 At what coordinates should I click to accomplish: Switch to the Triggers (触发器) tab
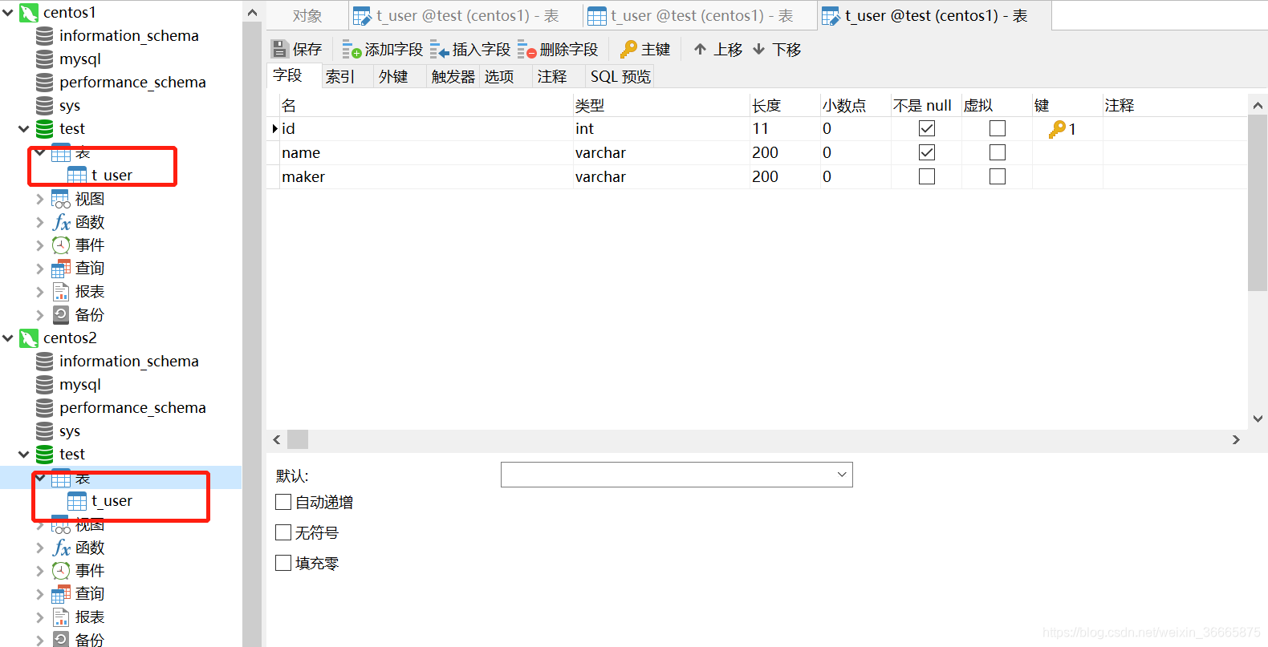[453, 76]
